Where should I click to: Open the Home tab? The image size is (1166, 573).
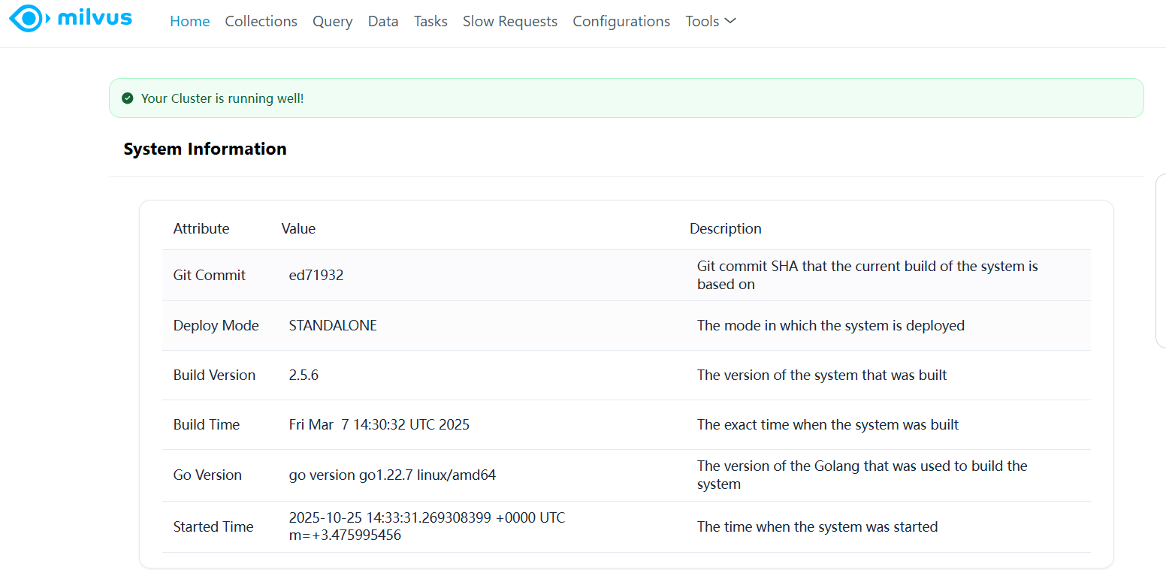click(189, 21)
